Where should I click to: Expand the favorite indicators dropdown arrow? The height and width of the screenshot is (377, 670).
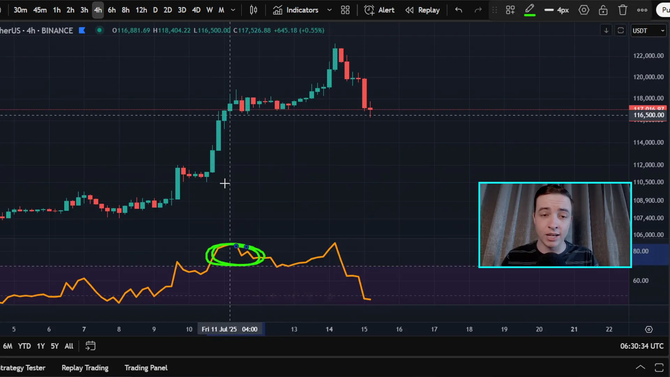[x=329, y=10]
